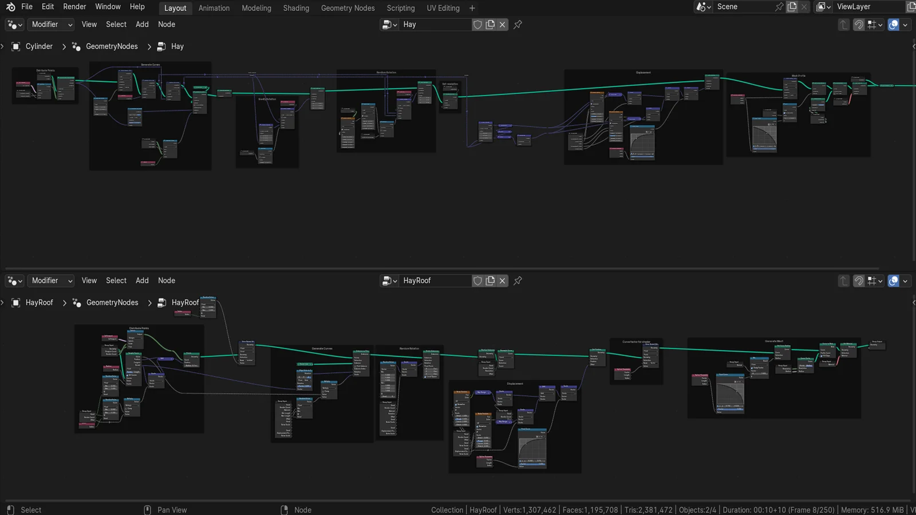
Task: Click the HayRoof breadcrumb in the lower editor
Action: (x=39, y=302)
